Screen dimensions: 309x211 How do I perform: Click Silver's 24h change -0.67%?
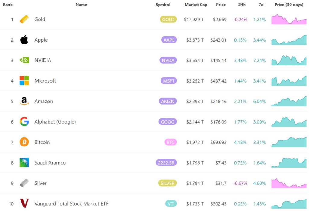[x=240, y=183]
